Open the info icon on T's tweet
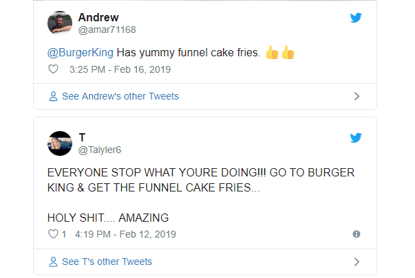Screen dimensions: 415x278 click(357, 234)
